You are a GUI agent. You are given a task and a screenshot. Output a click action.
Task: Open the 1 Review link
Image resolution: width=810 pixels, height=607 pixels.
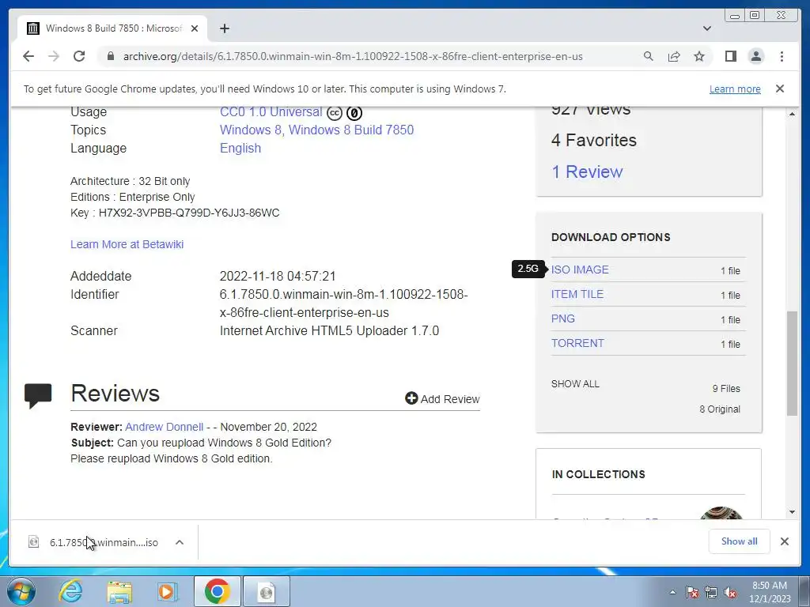tap(588, 172)
